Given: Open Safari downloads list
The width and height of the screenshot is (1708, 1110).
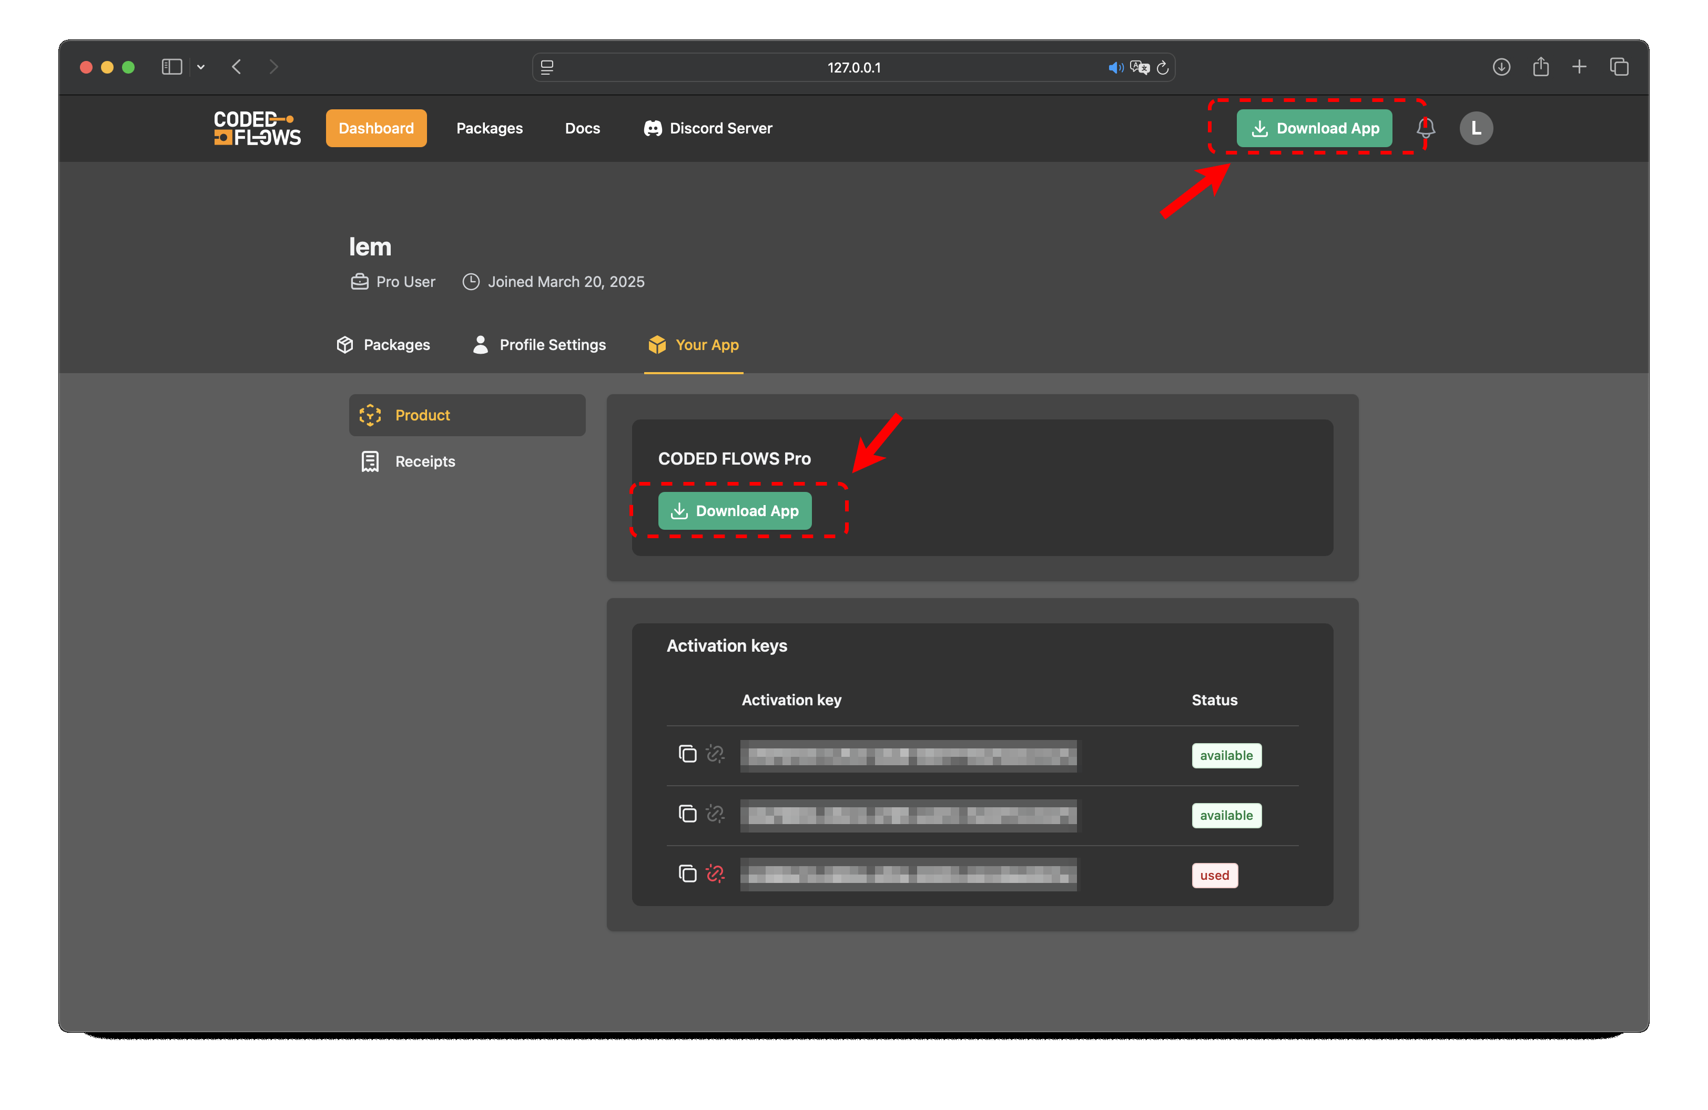Looking at the screenshot, I should click(1501, 67).
